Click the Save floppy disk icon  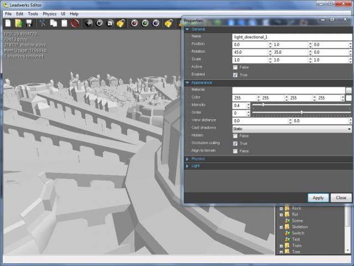coord(28,23)
